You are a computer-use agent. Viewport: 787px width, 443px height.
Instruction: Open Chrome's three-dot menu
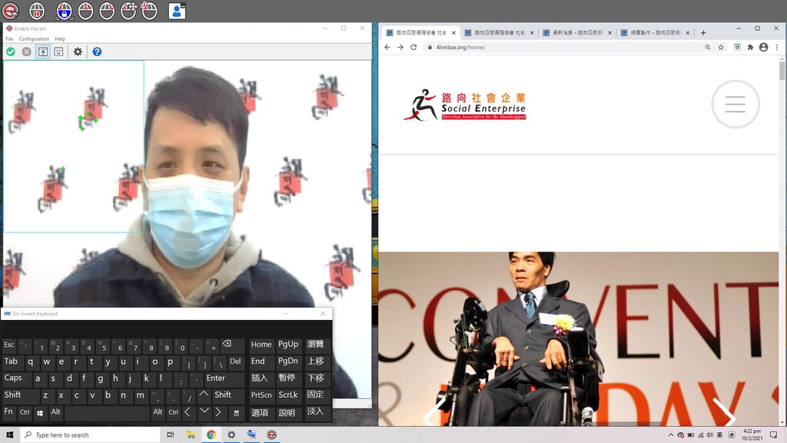(776, 47)
